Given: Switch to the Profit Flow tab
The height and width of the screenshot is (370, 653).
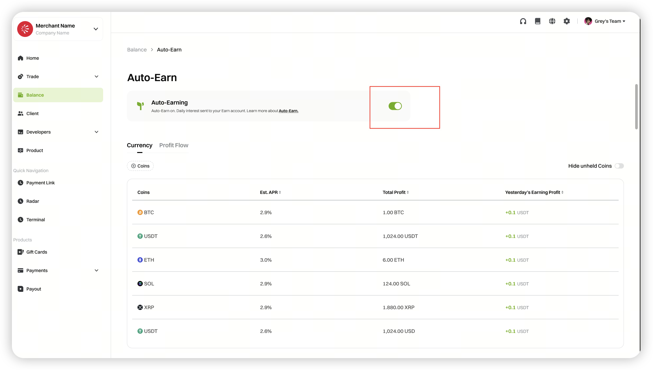Looking at the screenshot, I should (x=173, y=145).
